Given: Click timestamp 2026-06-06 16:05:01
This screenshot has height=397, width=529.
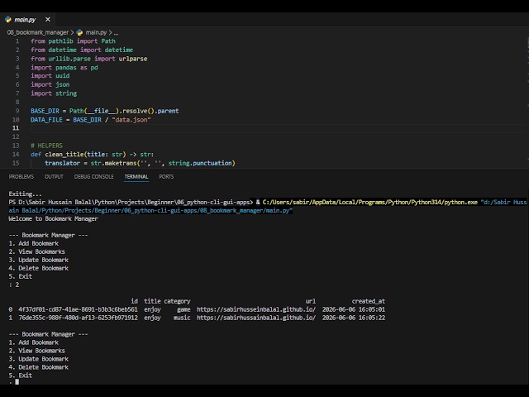Looking at the screenshot, I should point(354,309).
